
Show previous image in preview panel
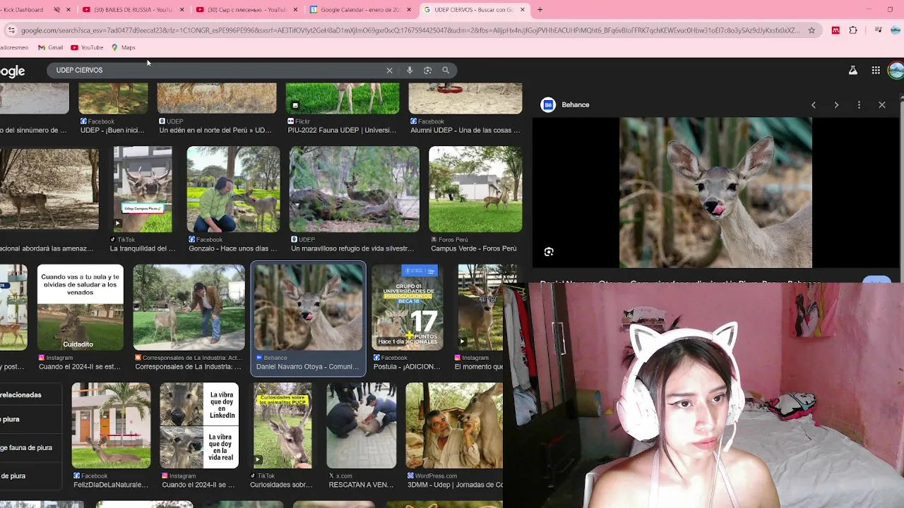[814, 105]
